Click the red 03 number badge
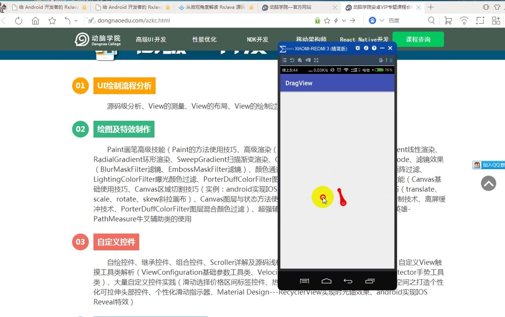505x317 pixels. tap(80, 242)
